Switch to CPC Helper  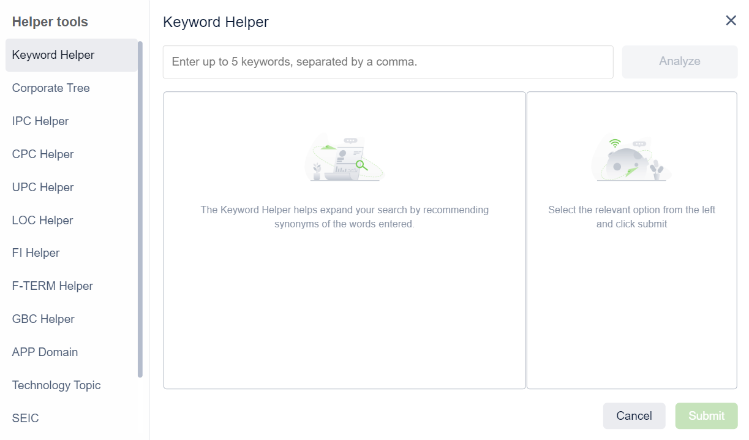click(x=43, y=154)
